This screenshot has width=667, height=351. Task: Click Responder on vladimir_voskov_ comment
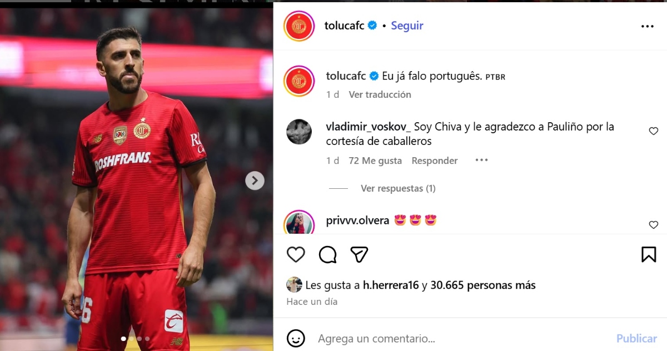click(435, 161)
